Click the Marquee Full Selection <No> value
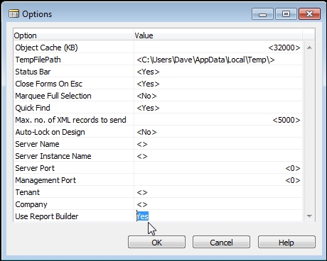Image resolution: width=327 pixels, height=261 pixels. tap(146, 96)
